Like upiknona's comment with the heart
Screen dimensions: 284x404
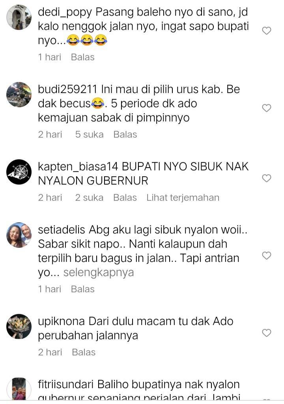[267, 333]
